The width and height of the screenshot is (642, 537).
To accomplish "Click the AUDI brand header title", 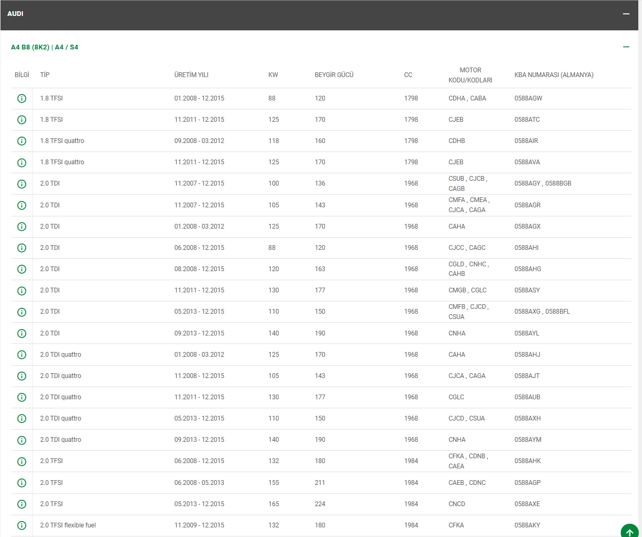I will [x=15, y=14].
